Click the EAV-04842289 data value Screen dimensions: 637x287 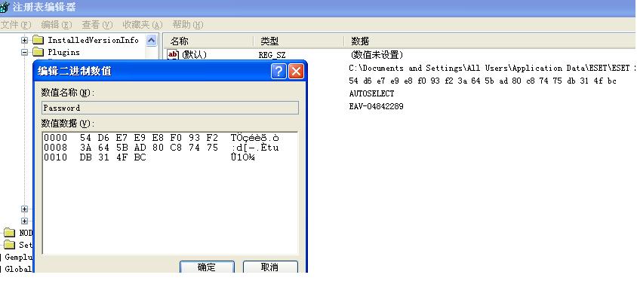click(376, 107)
